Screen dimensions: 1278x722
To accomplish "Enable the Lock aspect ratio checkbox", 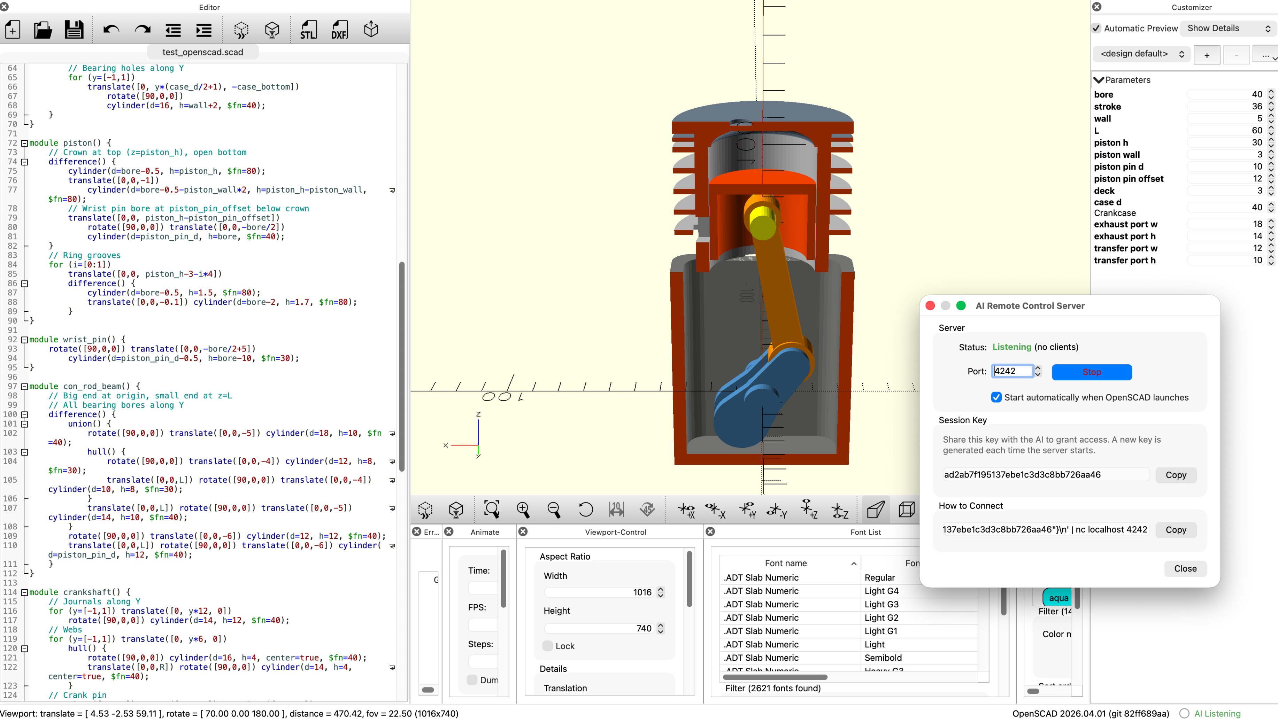I will [547, 646].
